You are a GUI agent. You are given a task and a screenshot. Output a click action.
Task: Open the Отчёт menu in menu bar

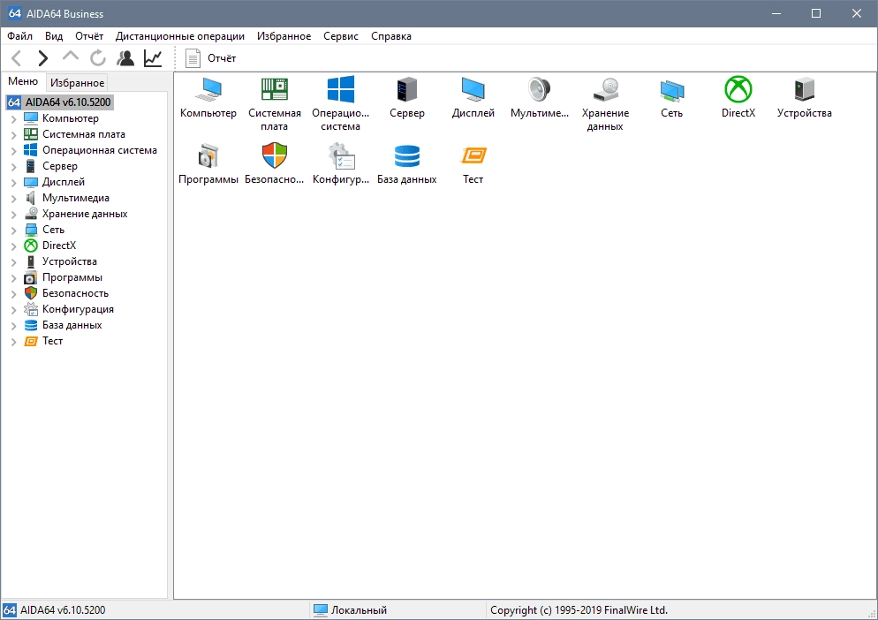point(89,36)
